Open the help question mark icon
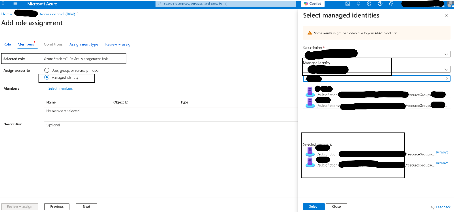454x212 pixels. click(380, 4)
